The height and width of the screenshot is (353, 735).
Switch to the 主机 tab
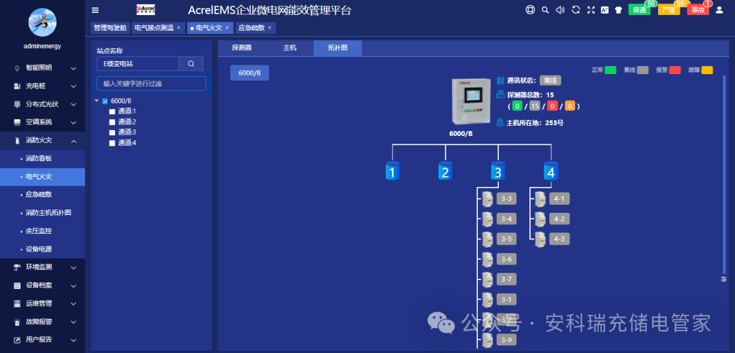tap(290, 48)
